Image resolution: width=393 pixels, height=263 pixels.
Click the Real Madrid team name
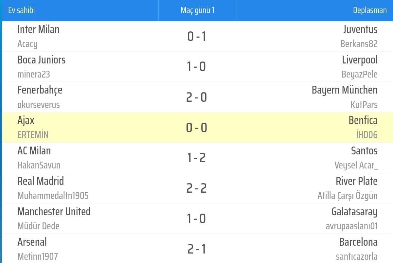[41, 181]
